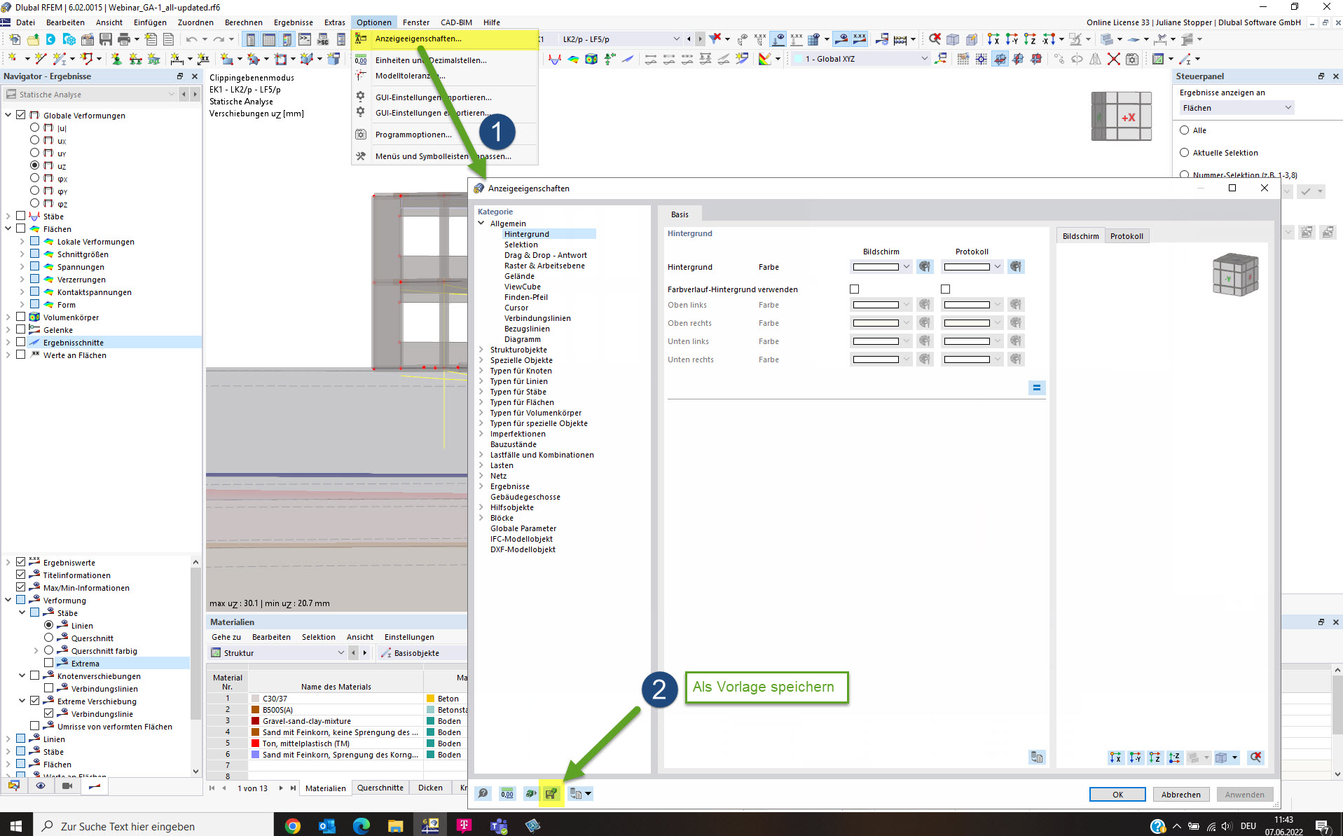Open the Statische Analyse dropdown
Screen dimensions: 1343x836
click(90, 94)
